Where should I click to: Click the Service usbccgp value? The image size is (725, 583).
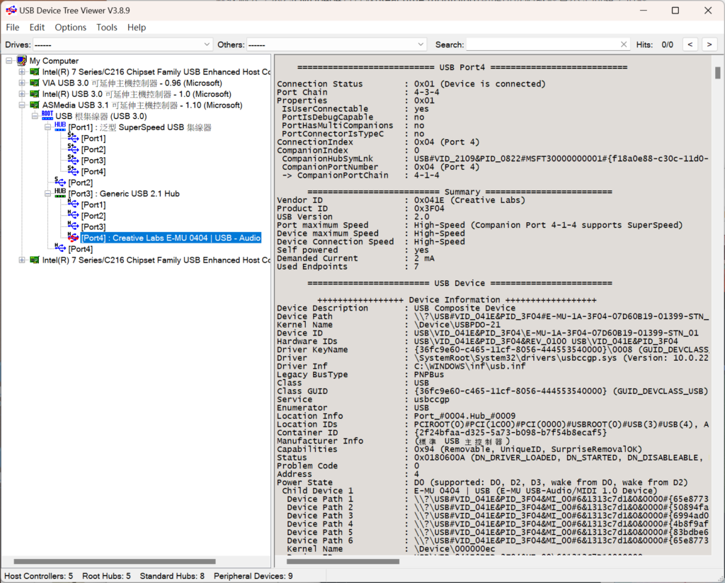point(431,400)
